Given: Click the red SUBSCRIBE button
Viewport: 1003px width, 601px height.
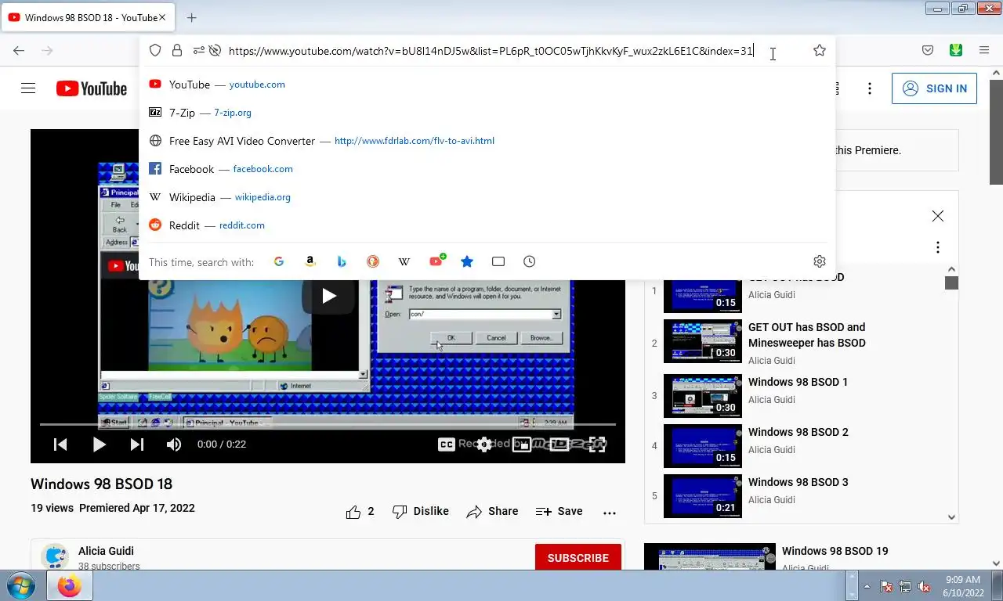Looking at the screenshot, I should tap(578, 558).
